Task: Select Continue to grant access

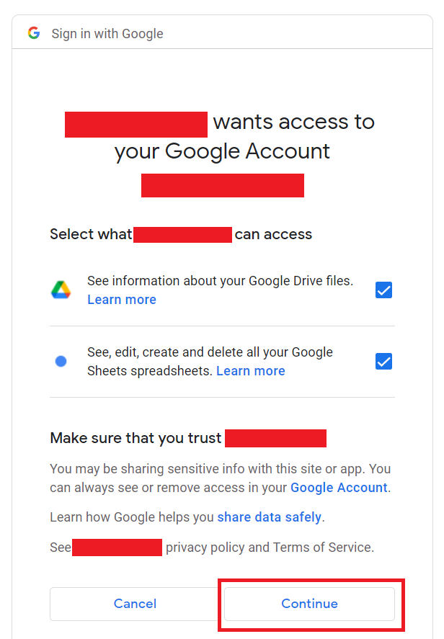Action: point(309,604)
